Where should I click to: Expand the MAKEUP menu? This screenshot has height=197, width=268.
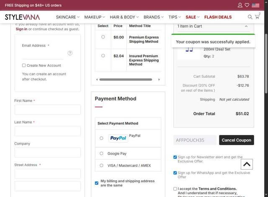(95, 17)
